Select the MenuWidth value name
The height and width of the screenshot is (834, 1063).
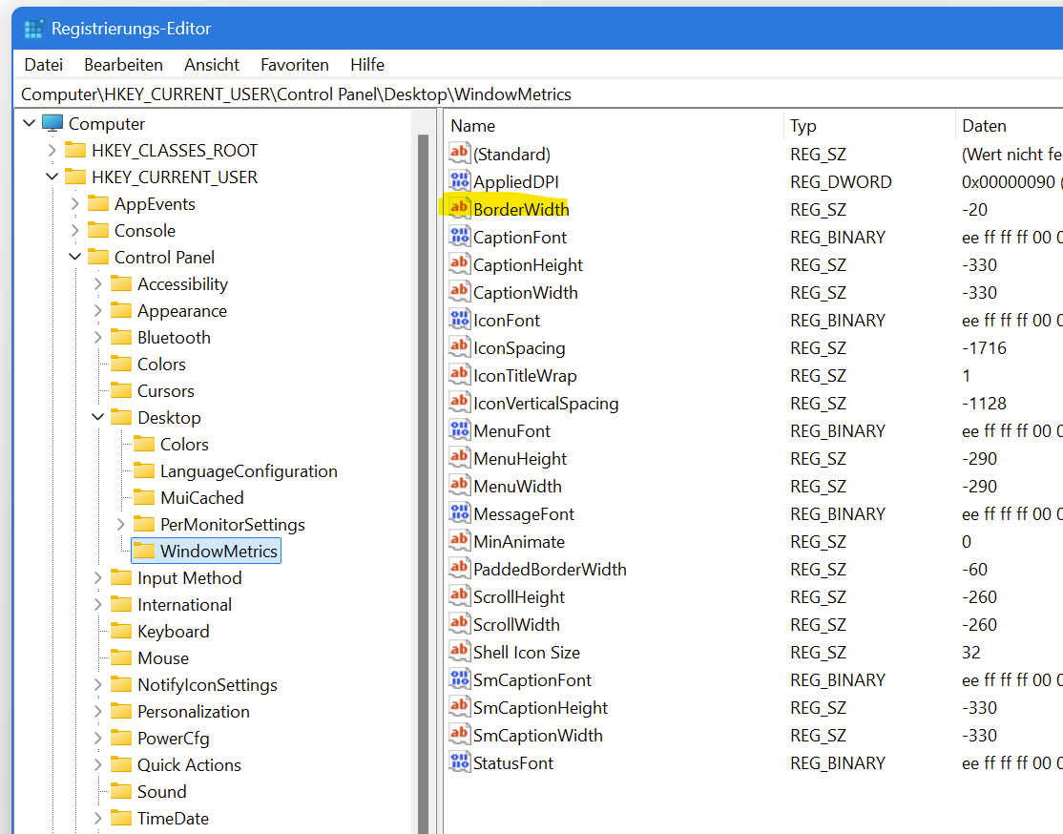[x=517, y=486]
